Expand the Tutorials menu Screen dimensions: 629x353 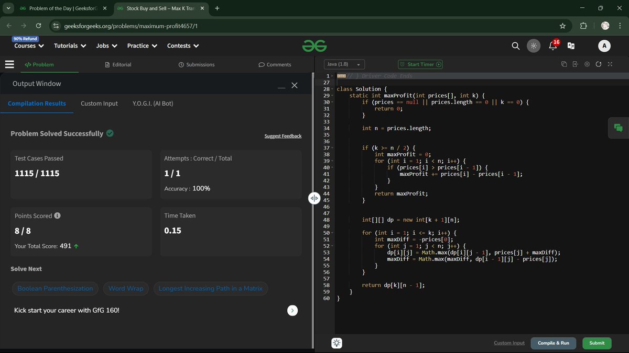point(70,46)
